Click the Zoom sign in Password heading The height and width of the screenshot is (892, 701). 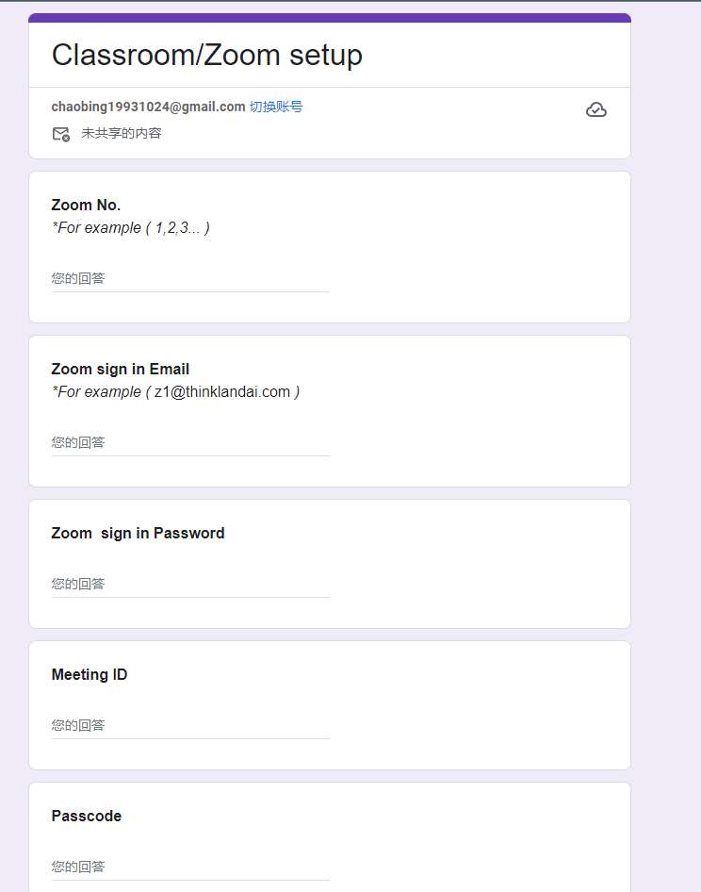click(x=138, y=534)
